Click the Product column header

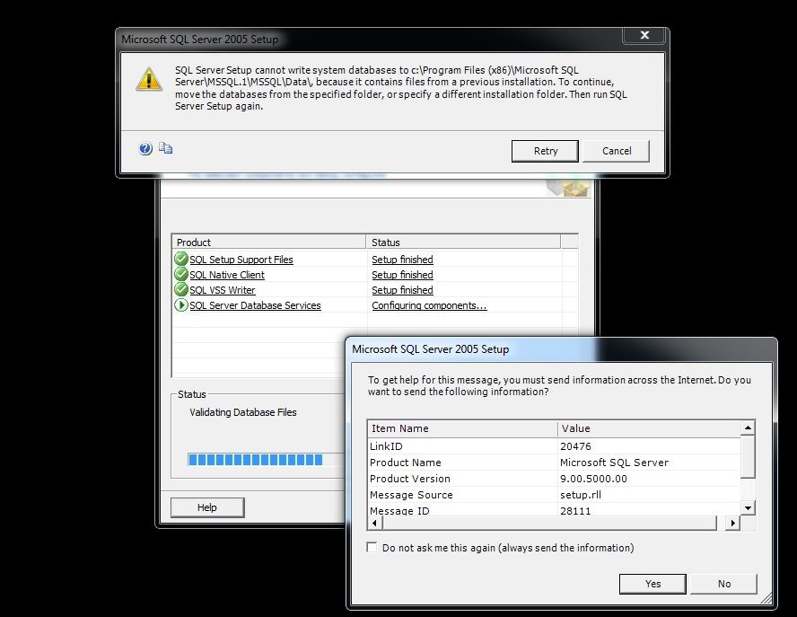269,242
